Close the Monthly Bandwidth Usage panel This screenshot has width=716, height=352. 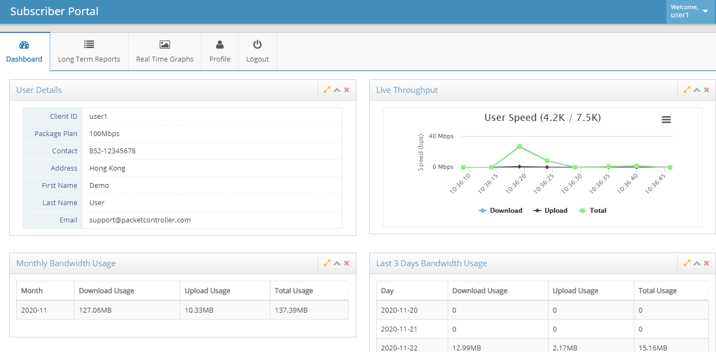point(347,263)
